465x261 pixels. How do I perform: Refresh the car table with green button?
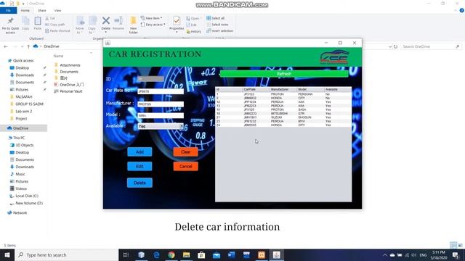click(x=284, y=74)
